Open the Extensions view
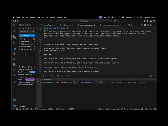This screenshot has width=168, height=126. click(x=14, y=48)
